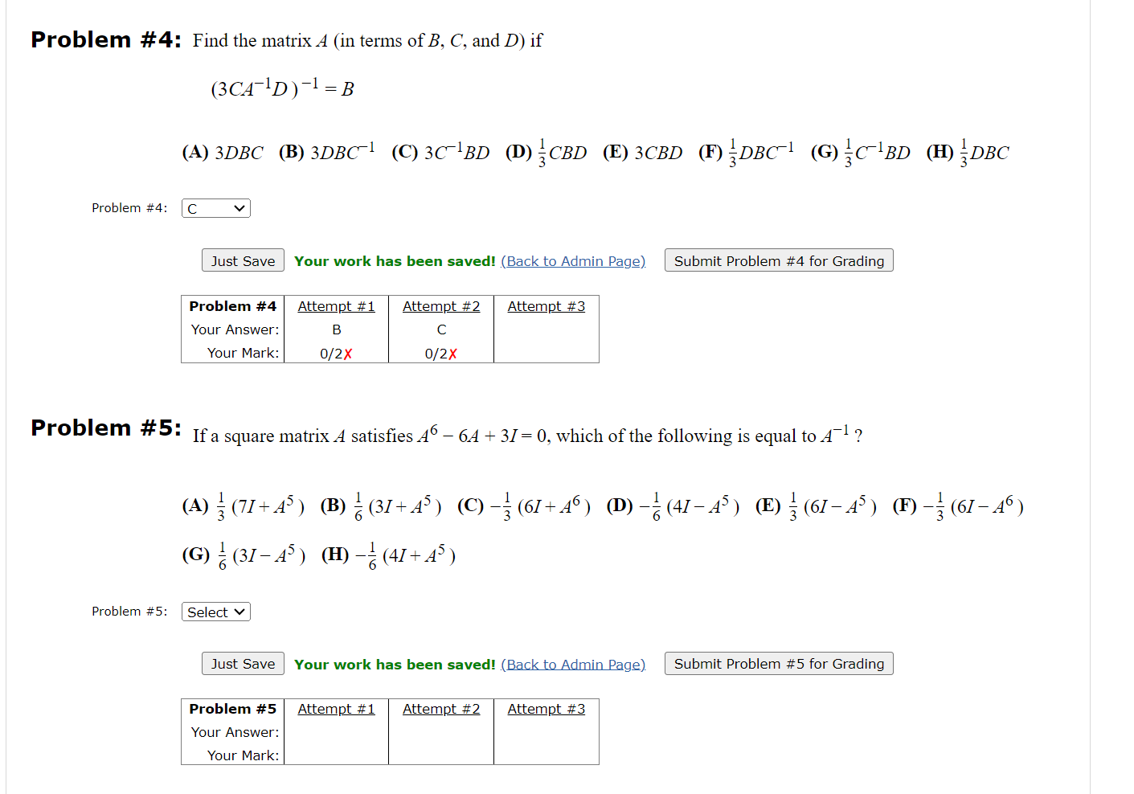Viewport: 1134px width, 794px height.
Task: Click the Problem #4 table header cell
Action: (232, 305)
